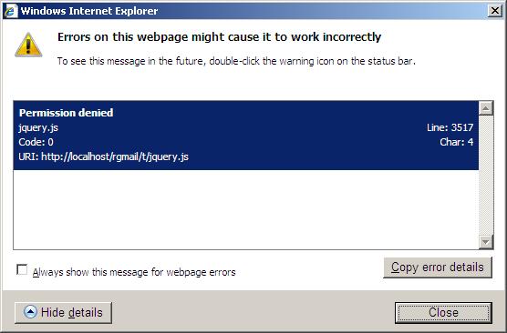Close the dialog with title bar X
507x333 pixels.
click(495, 11)
